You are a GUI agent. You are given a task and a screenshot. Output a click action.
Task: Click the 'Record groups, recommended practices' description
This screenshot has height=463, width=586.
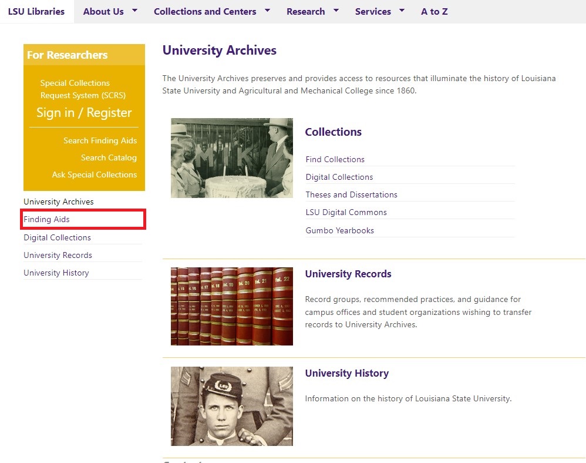[x=418, y=312]
